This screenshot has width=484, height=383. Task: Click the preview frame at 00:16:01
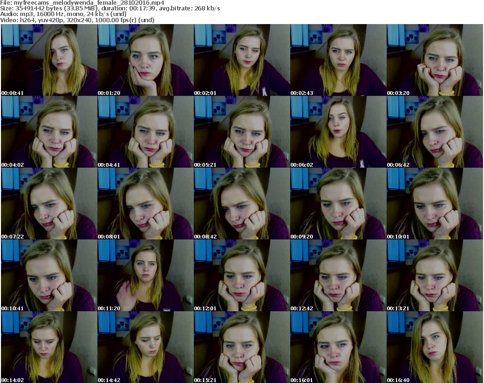tap(338, 347)
